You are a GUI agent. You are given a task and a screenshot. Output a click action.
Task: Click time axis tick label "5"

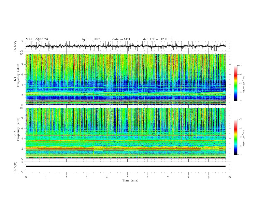coord(127,177)
